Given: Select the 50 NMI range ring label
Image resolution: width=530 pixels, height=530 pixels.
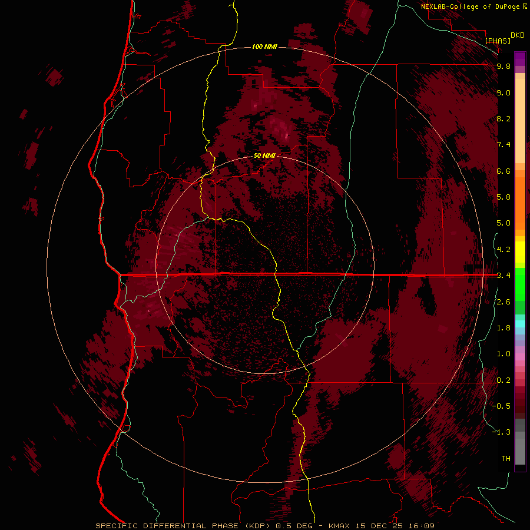Looking at the screenshot, I should 264,155.
